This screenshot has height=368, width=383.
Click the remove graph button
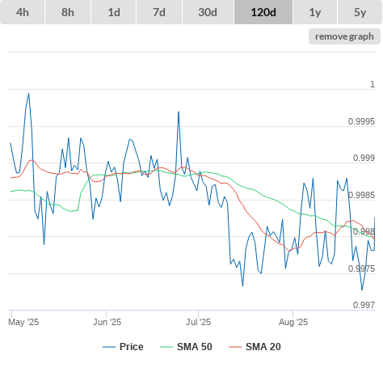coord(344,36)
